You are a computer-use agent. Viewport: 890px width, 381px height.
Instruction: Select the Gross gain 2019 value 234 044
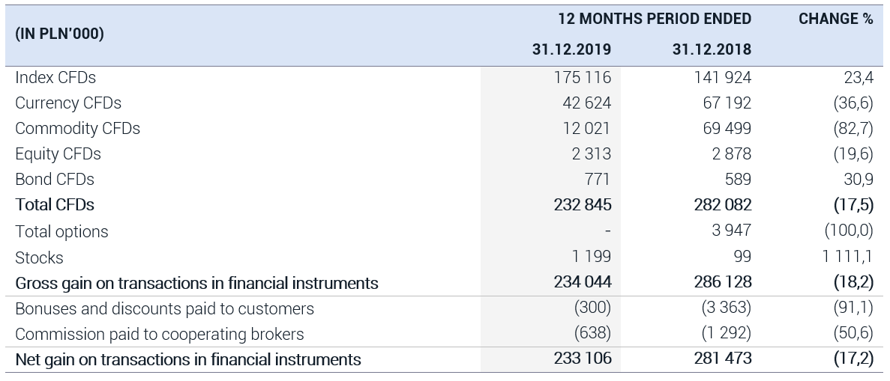[583, 281]
